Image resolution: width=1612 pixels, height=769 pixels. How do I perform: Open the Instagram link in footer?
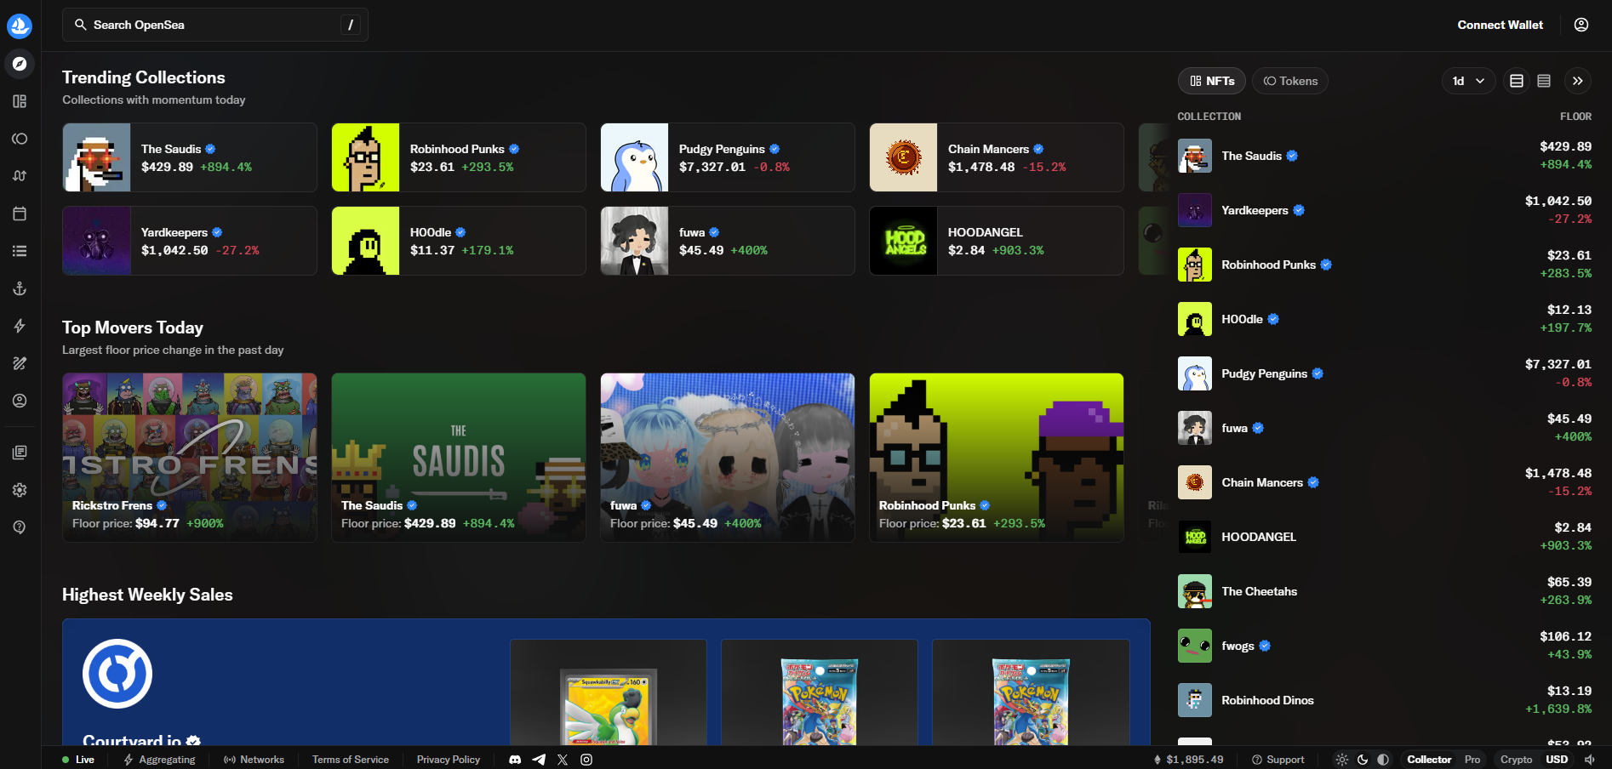[x=586, y=760]
